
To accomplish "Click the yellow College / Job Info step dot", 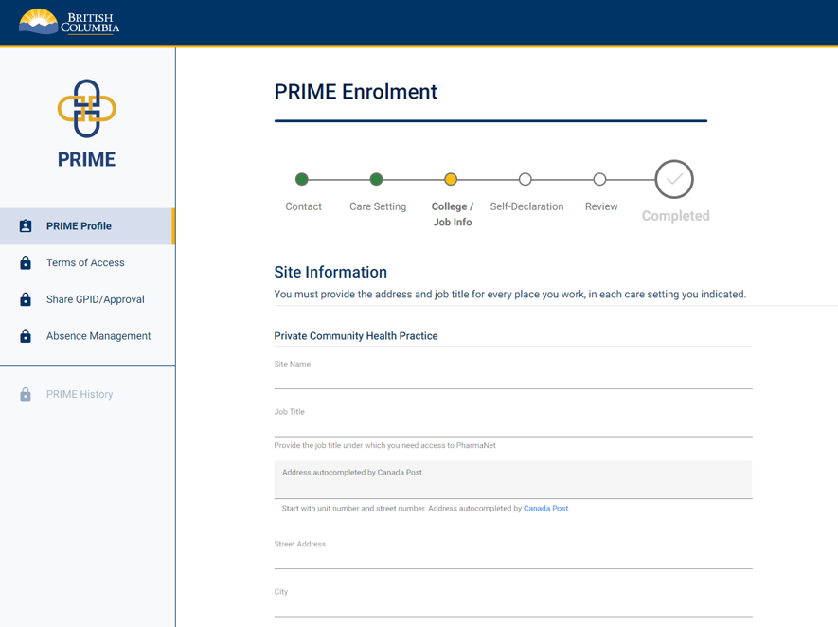I will click(x=451, y=179).
